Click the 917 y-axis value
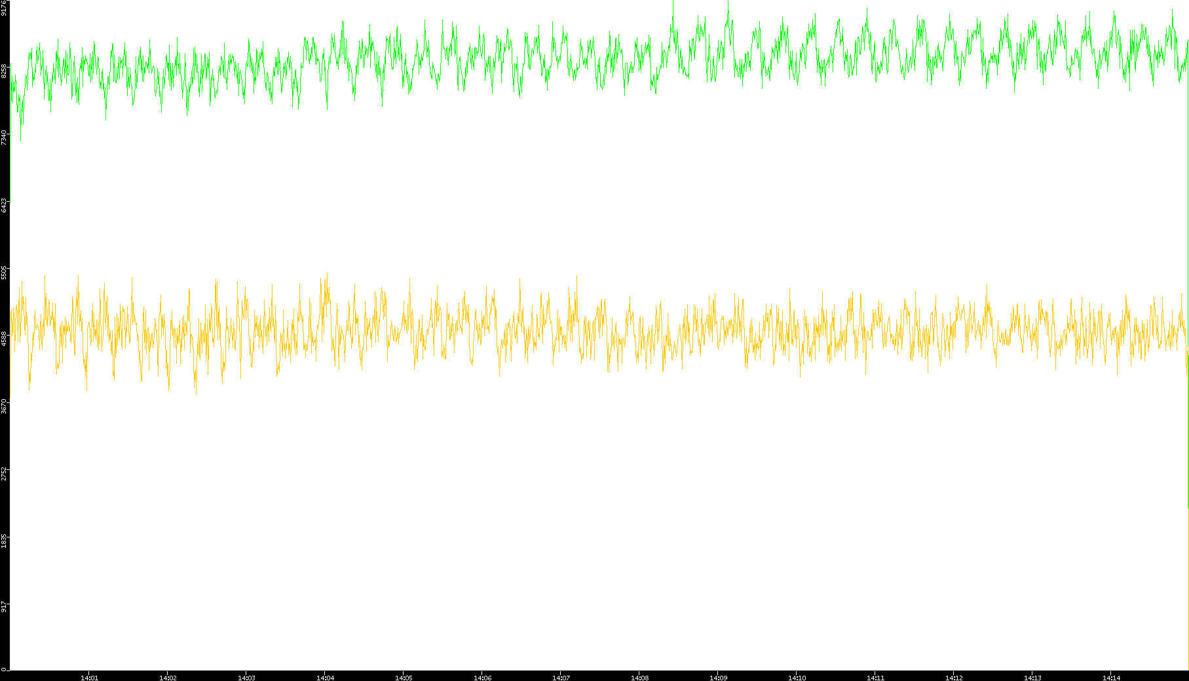This screenshot has height=681, width=1189. (5, 606)
